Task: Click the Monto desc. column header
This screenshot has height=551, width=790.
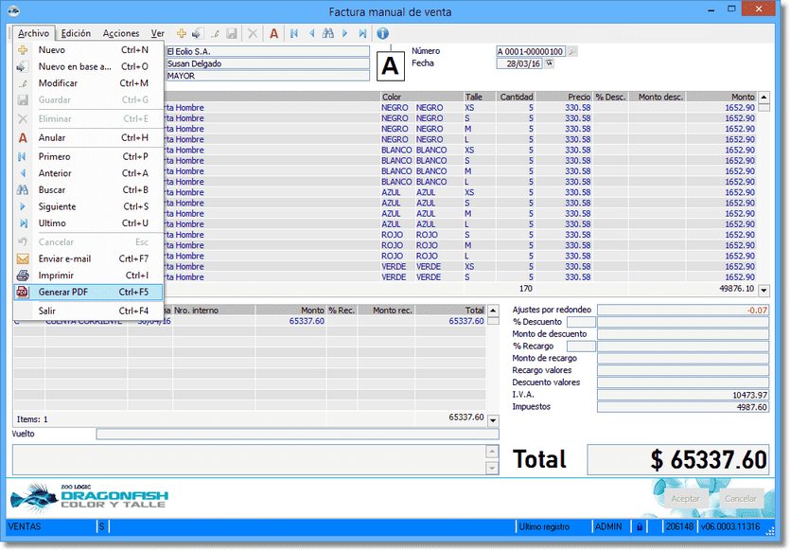Action: (x=657, y=97)
